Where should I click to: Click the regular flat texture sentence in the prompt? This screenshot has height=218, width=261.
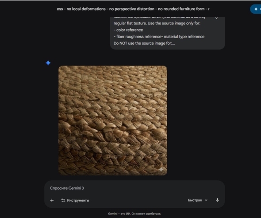tap(157, 23)
